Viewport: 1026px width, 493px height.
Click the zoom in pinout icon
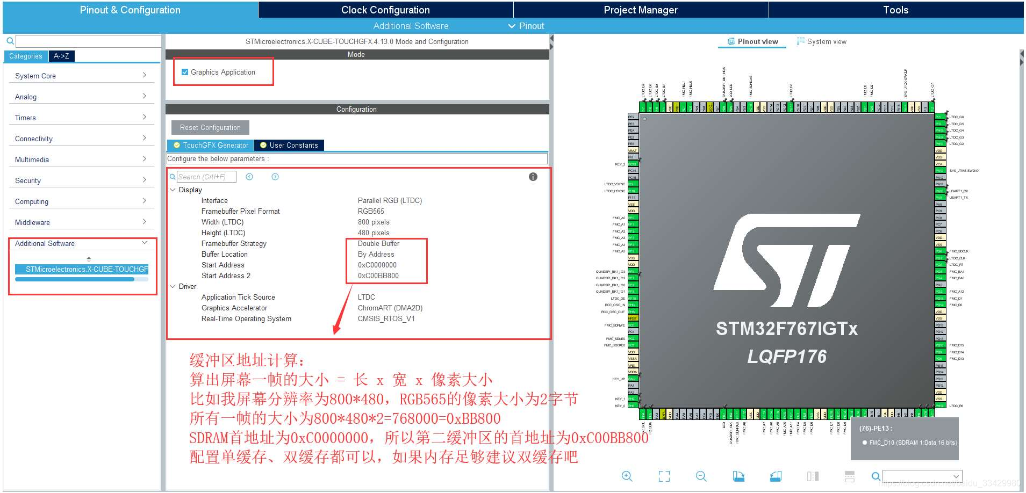point(627,476)
